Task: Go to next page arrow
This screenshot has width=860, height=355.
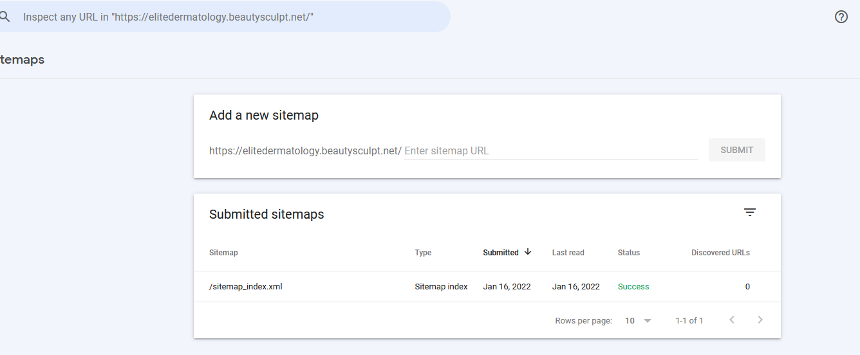Action: [x=760, y=320]
